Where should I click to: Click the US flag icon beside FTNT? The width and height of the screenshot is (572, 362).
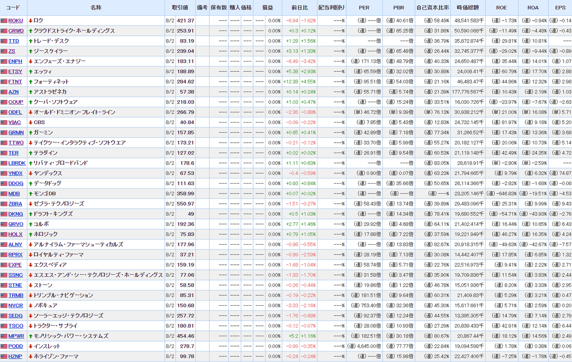click(4, 82)
